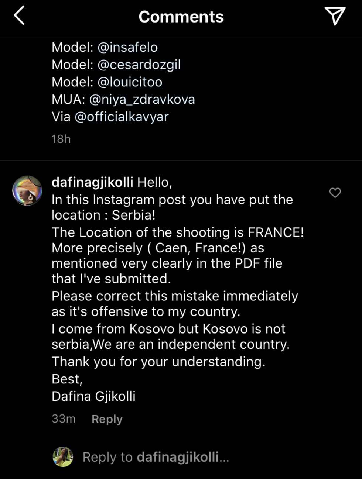
Task: Like dafinagjikolli's comment with the heart
Action: tap(335, 192)
